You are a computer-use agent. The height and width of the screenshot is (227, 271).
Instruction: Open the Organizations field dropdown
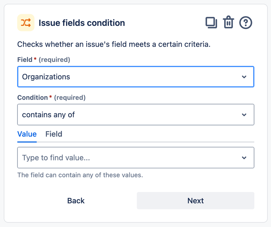coord(130,77)
